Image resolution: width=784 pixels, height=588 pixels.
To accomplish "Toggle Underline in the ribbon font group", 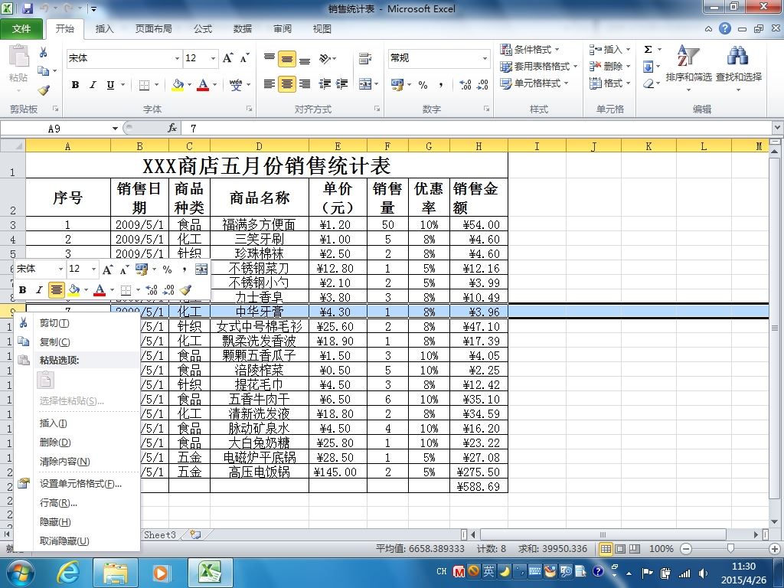I will tap(110, 84).
